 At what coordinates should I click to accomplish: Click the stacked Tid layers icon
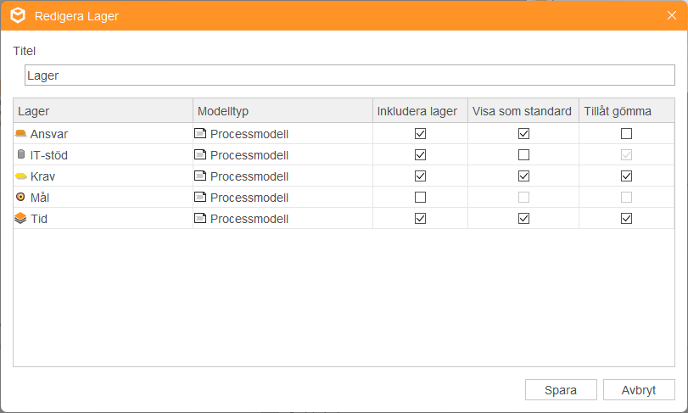20,218
